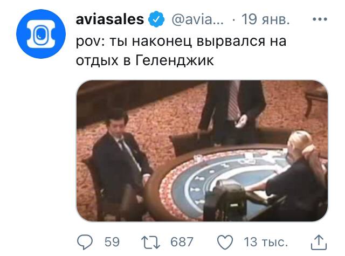Click the 13 тыс. likes count
The width and height of the screenshot is (345, 256).
click(266, 242)
